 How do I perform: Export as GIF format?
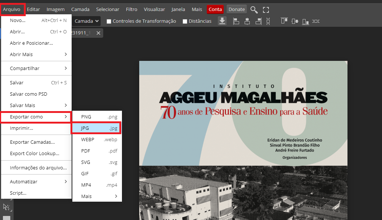97,173
